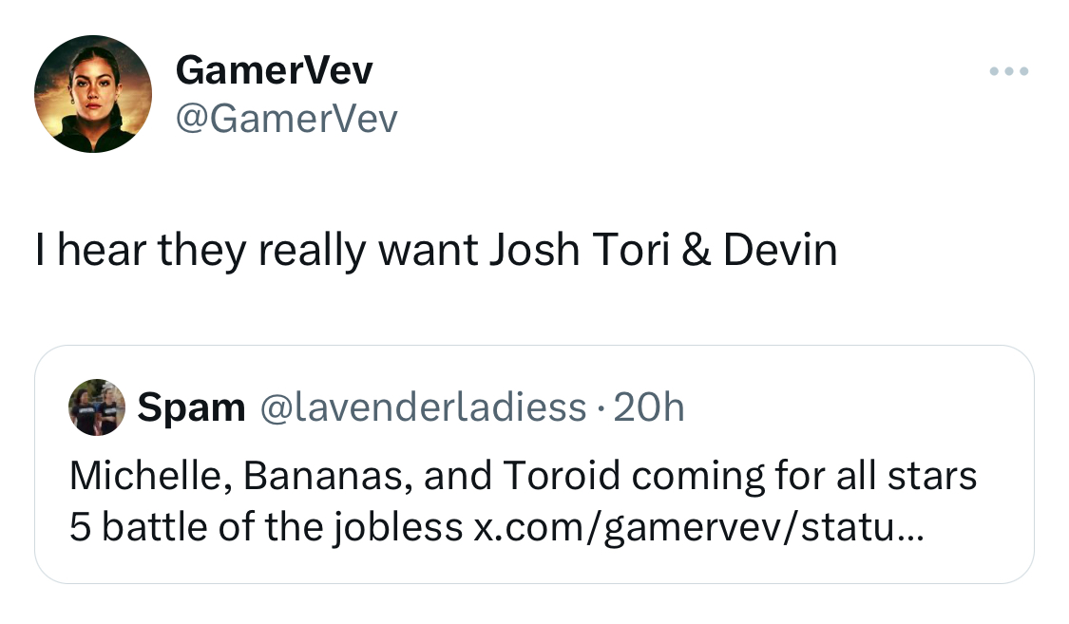Click the separator dot before 20h

pos(600,409)
